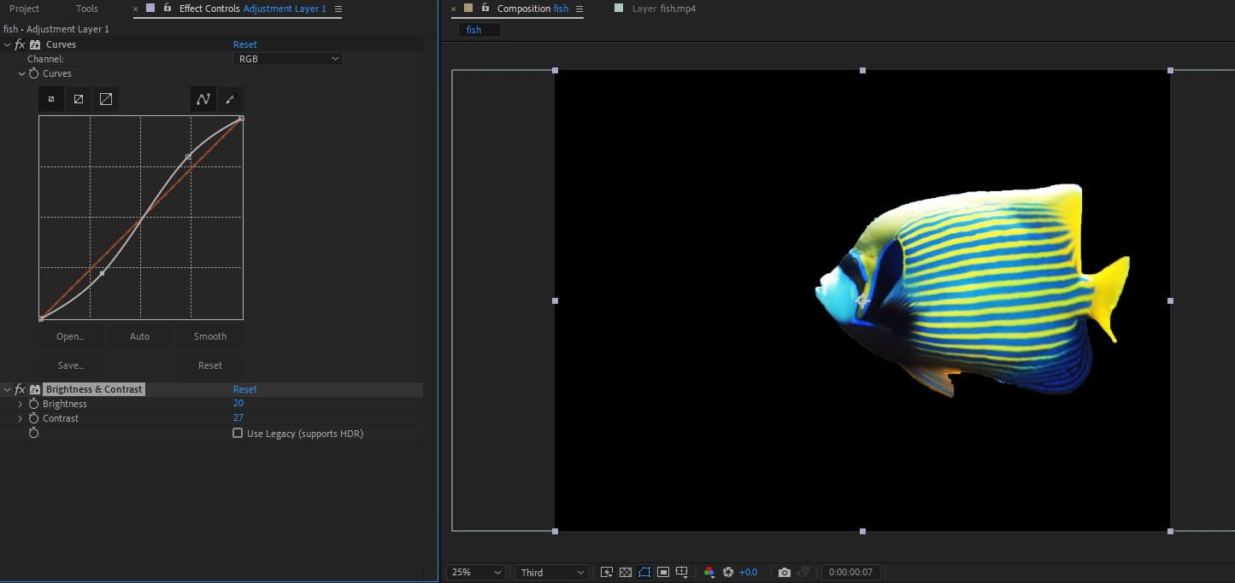Open Fast Previews options

pyautogui.click(x=607, y=572)
